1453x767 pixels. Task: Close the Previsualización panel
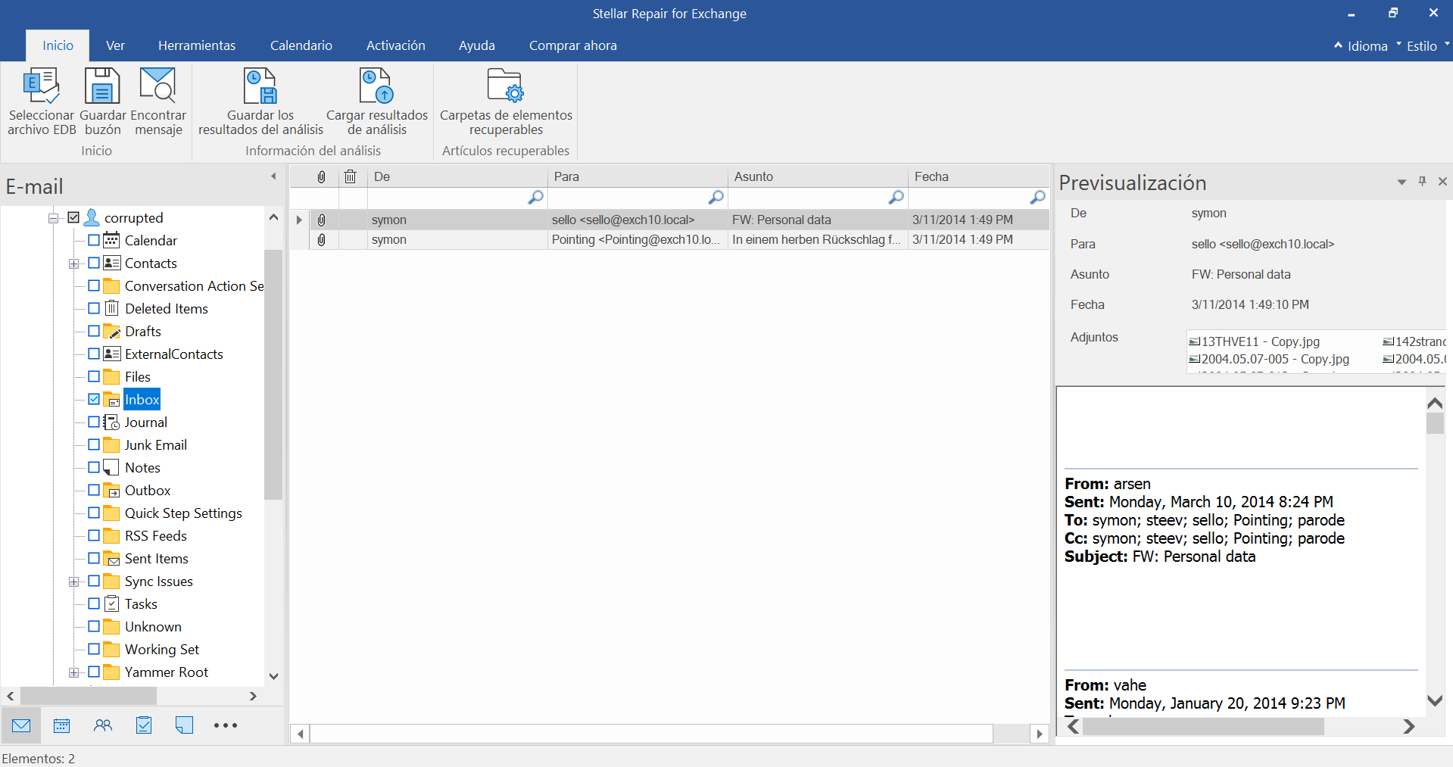coord(1442,182)
